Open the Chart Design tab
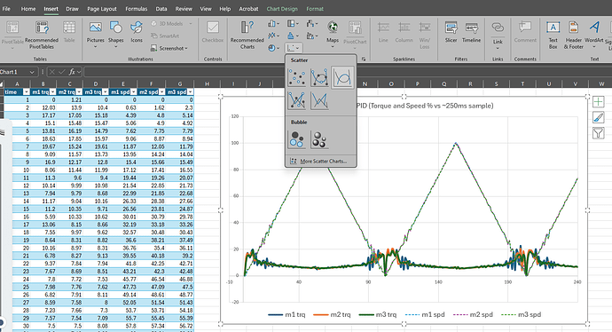The width and height of the screenshot is (612, 332). click(282, 9)
